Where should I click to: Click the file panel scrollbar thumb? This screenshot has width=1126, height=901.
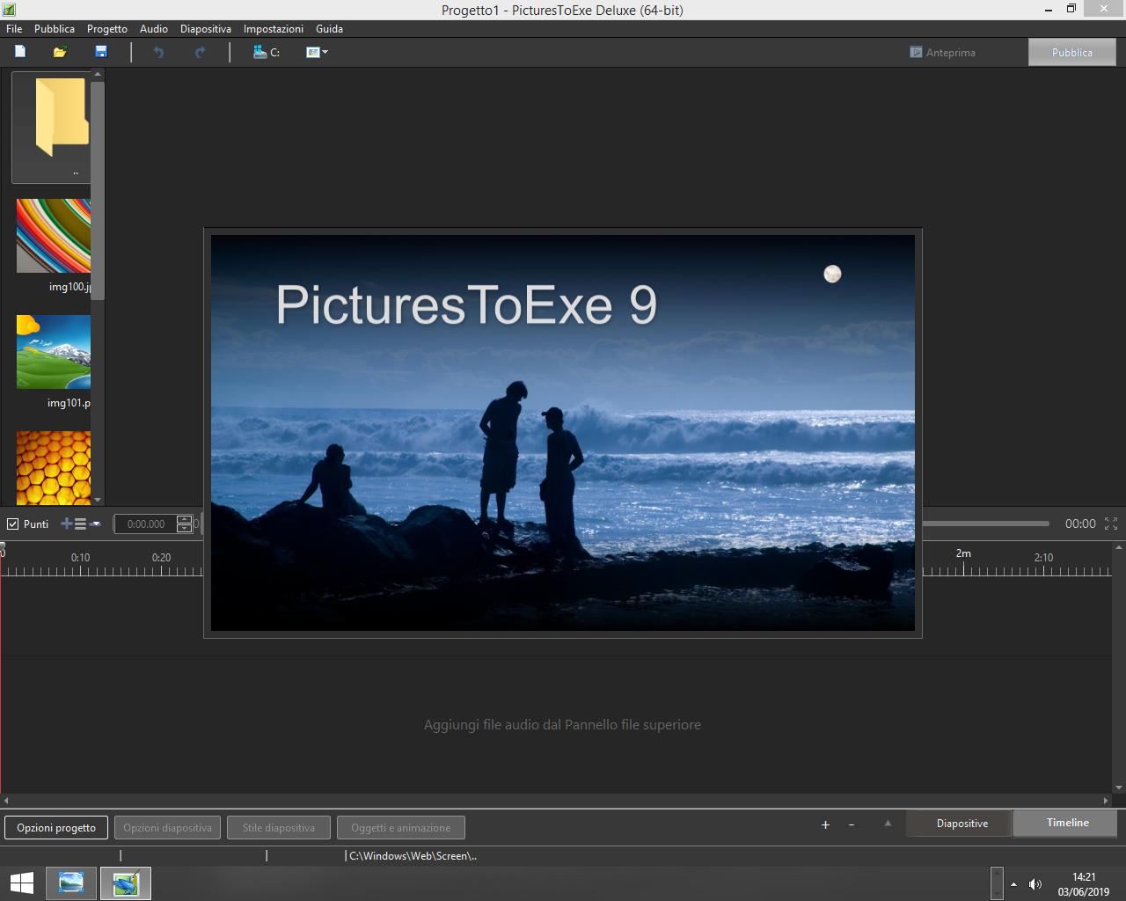[x=98, y=190]
